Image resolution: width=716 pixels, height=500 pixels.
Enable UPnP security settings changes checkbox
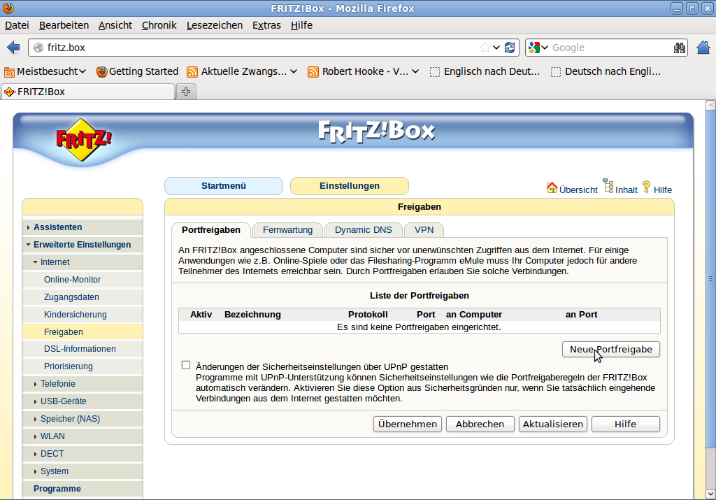(x=185, y=365)
